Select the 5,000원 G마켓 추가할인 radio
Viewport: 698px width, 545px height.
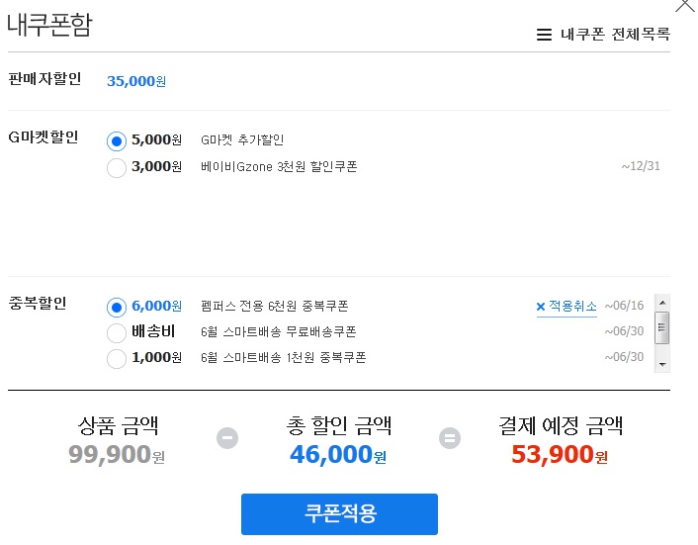(x=117, y=141)
